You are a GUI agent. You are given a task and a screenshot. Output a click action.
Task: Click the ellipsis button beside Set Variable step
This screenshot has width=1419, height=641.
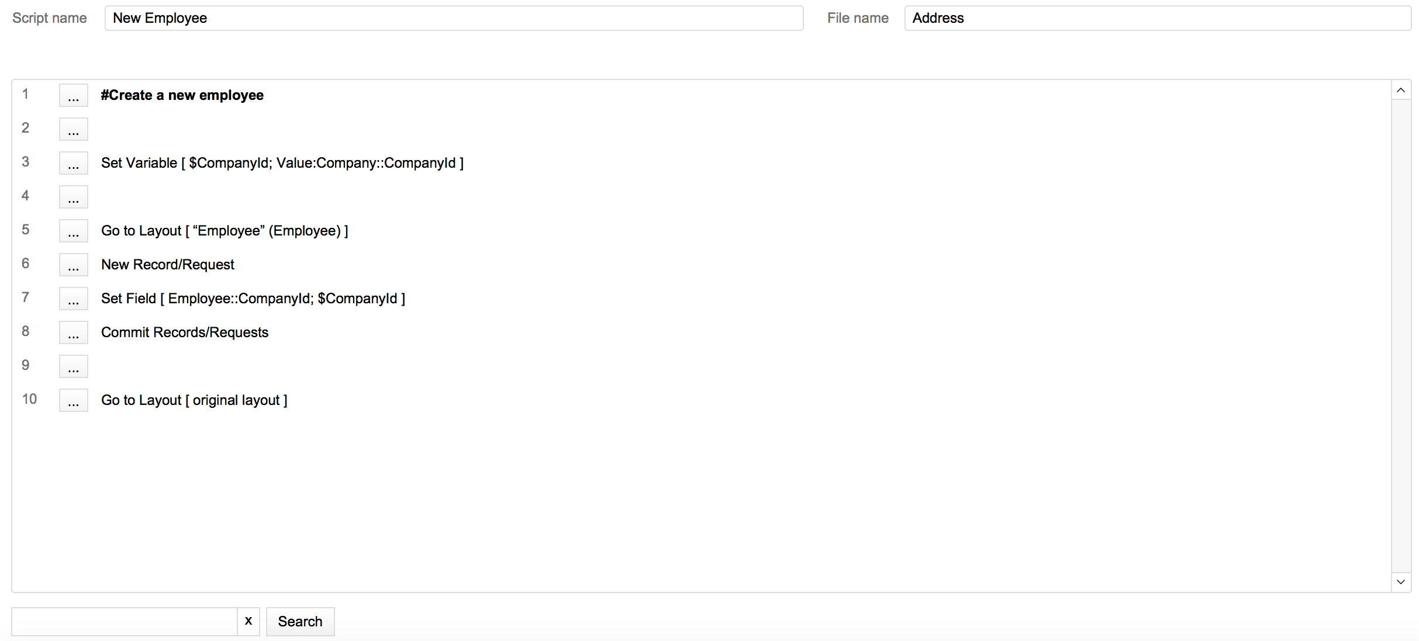pos(73,164)
